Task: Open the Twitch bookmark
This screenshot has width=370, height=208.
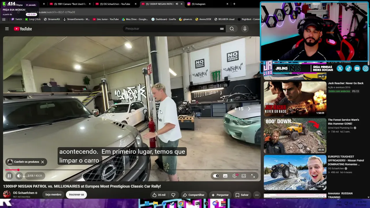Action: point(16,19)
